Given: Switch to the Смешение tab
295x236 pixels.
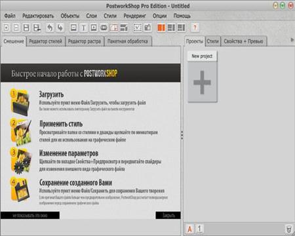Looking at the screenshot, I should coord(14,41).
